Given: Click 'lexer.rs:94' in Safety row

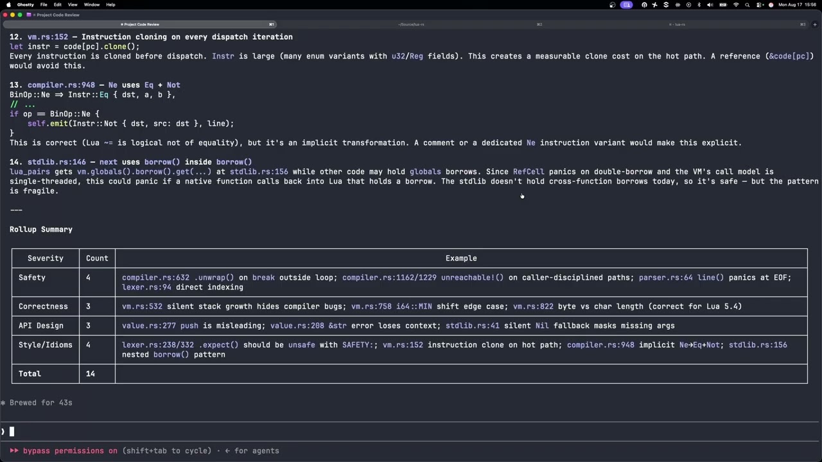Looking at the screenshot, I should point(146,287).
